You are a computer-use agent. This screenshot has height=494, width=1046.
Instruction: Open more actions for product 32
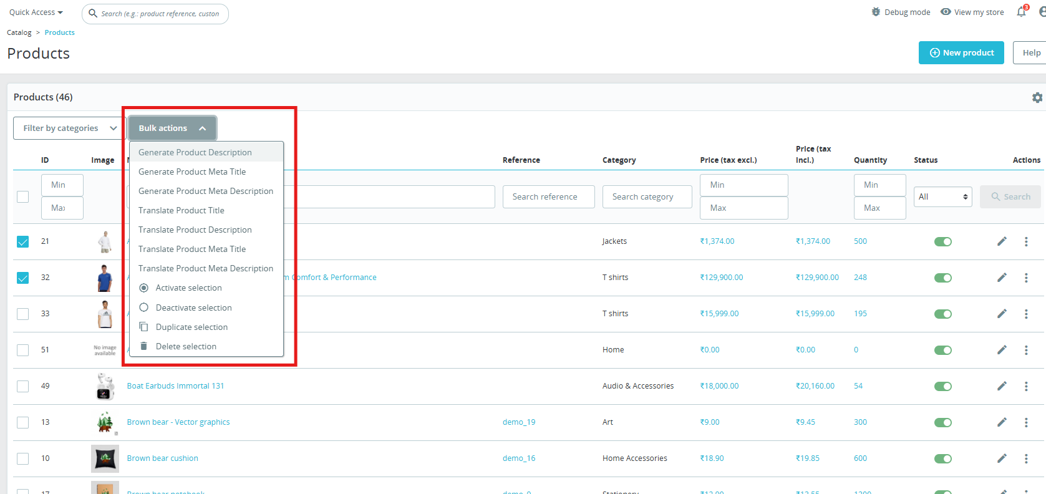(x=1026, y=278)
